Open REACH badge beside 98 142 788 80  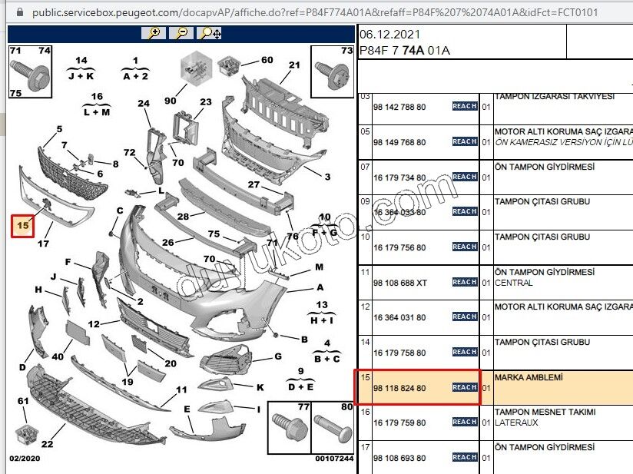(x=464, y=107)
